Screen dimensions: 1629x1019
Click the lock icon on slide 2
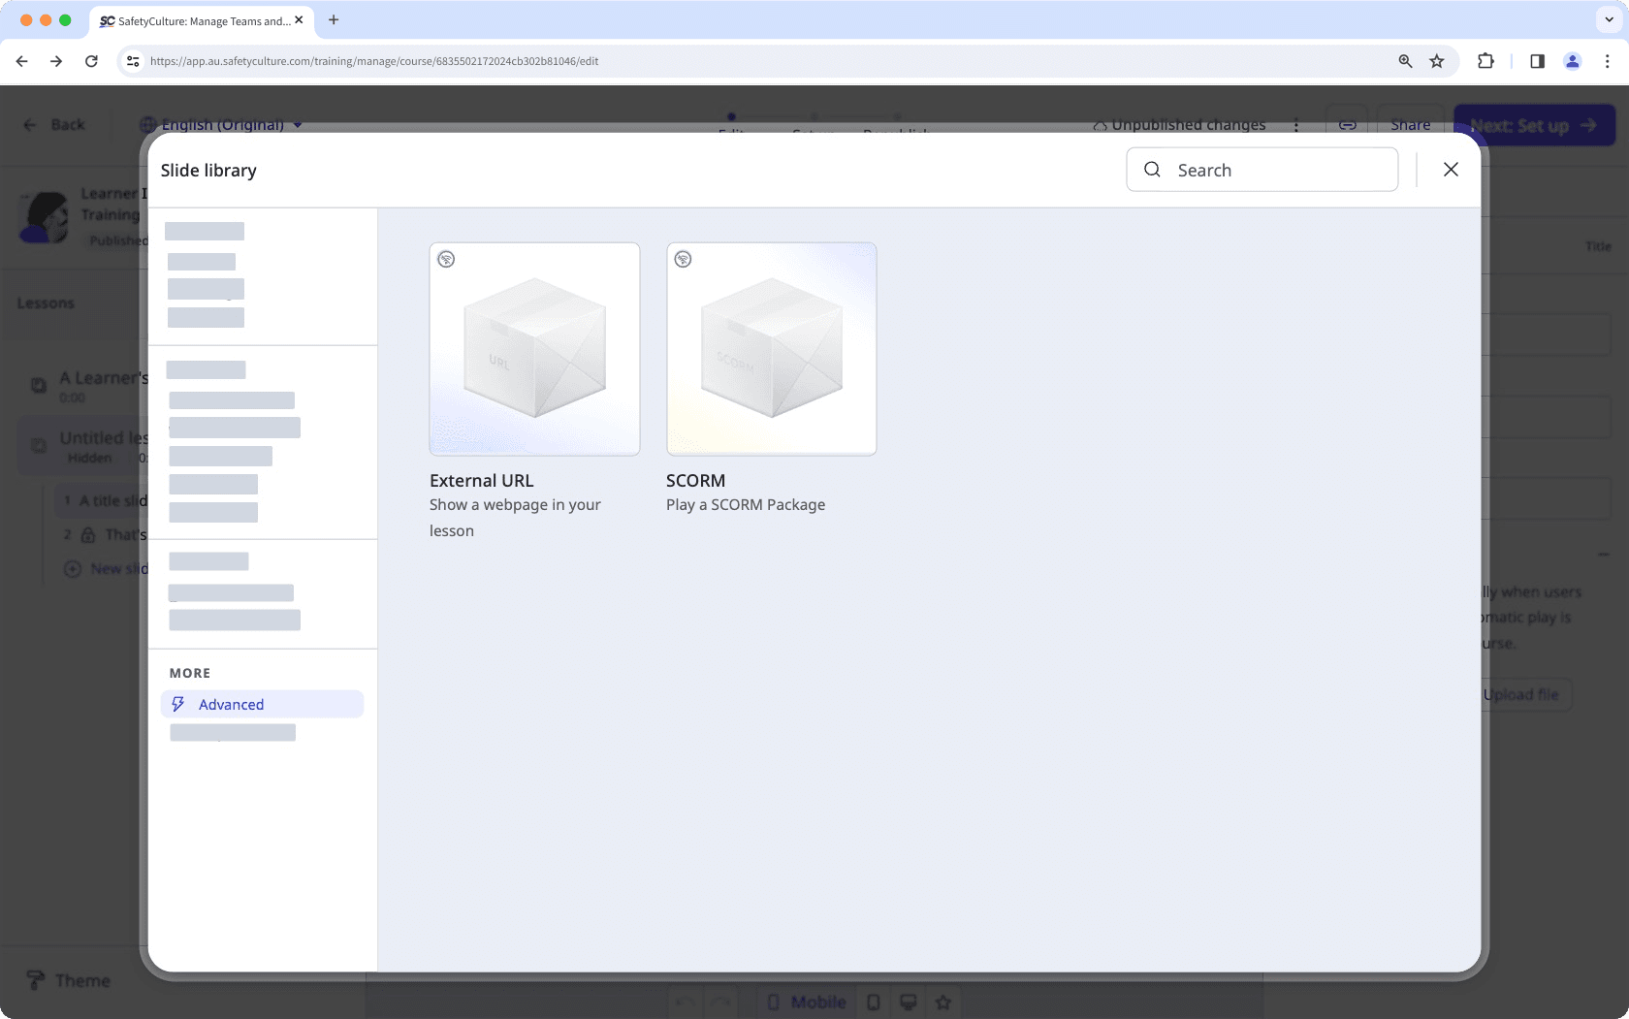pos(87,534)
